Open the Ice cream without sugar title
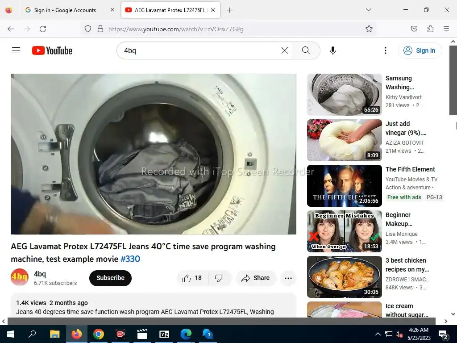 tap(407, 310)
